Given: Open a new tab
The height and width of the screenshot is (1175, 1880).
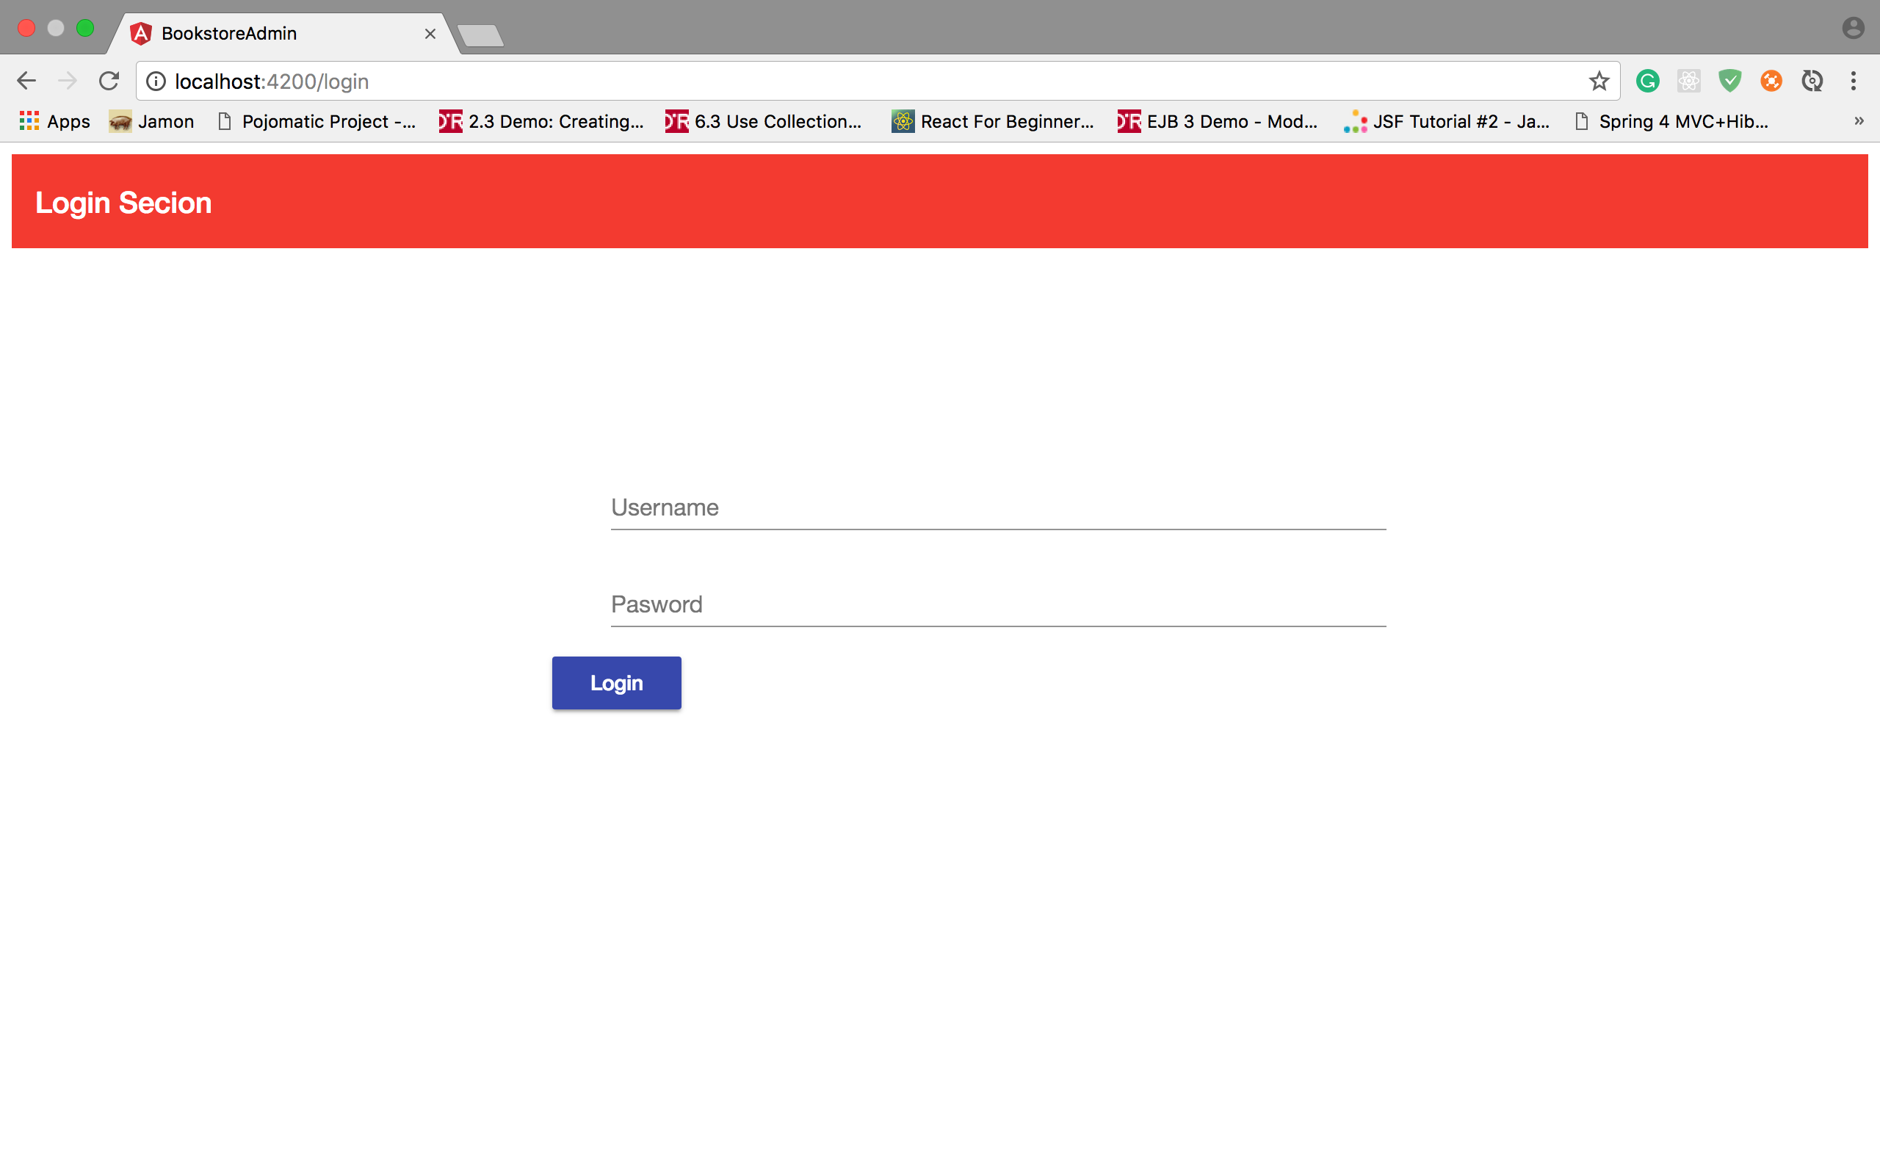Looking at the screenshot, I should (x=480, y=36).
